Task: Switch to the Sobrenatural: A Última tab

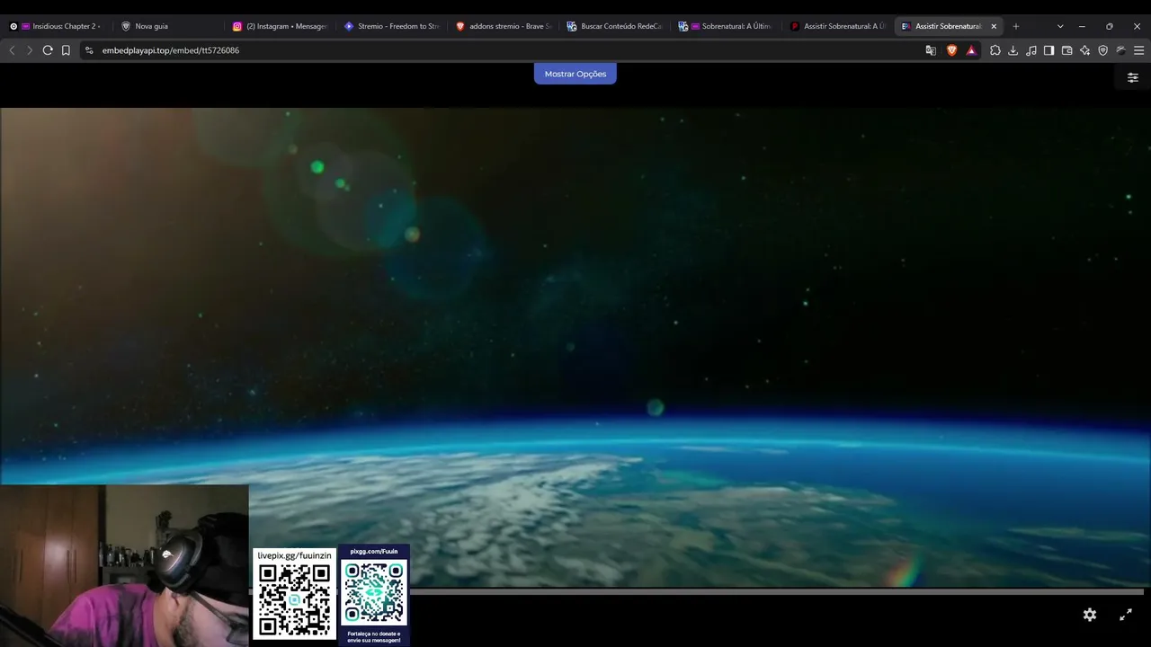Action: point(726,26)
